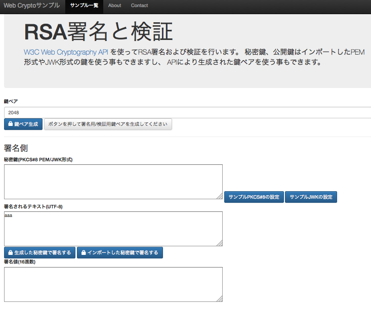This screenshot has width=371, height=309.
Task: Select the サンプル一覧 nav tab
Action: click(84, 6)
